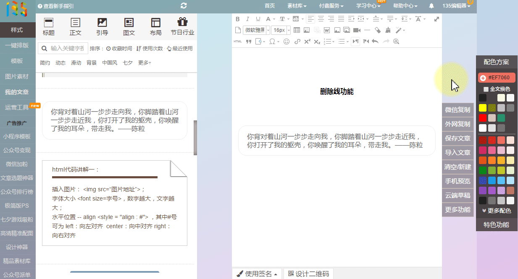Insert a table using the table icon
Viewport: 518px width, 279px height.
[x=297, y=30]
